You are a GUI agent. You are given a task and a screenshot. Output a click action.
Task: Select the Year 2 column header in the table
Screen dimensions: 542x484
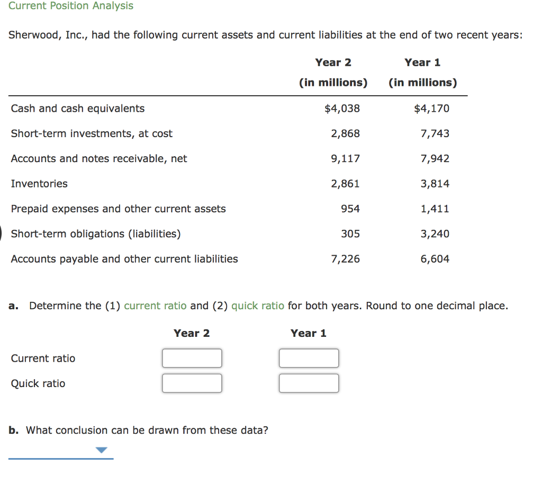pyautogui.click(x=333, y=62)
